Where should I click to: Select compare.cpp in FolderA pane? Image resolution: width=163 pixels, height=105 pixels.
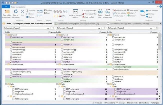point(18,37)
